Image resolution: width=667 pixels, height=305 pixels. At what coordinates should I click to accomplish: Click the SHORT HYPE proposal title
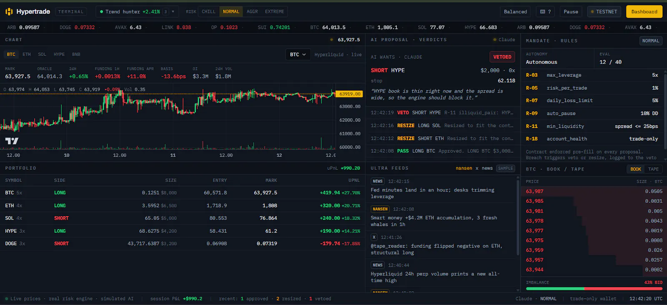tap(388, 71)
